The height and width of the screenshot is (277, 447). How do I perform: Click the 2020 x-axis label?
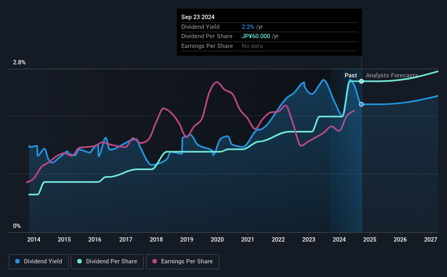point(217,239)
